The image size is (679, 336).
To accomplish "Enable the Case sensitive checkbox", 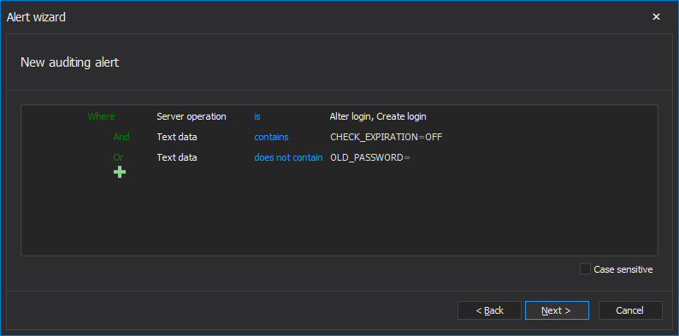I will [x=585, y=269].
